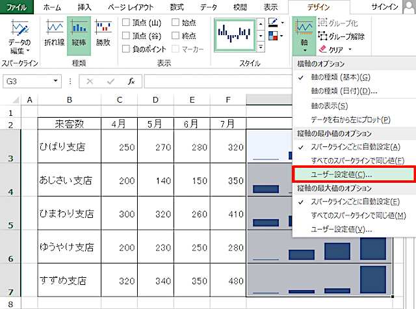416x309 pixels.
Task: Toggle the 始点 checkbox
Action: 175,22
